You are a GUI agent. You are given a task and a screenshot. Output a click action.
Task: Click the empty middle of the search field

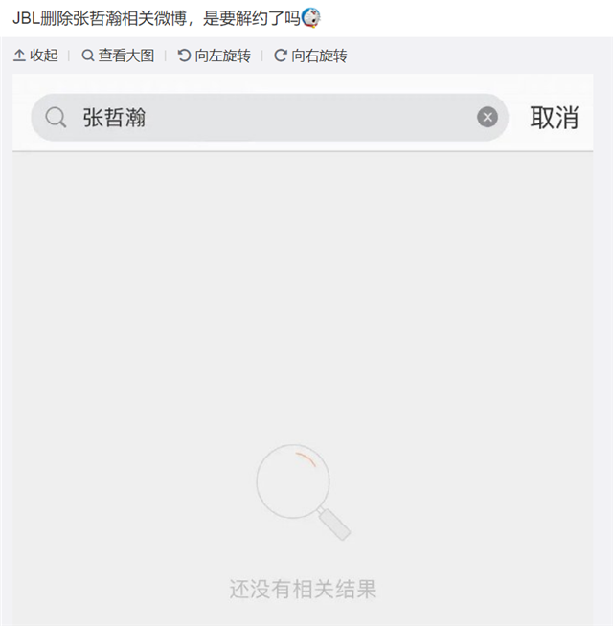311,118
